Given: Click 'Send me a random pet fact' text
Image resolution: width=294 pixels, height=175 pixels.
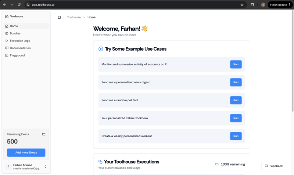Looking at the screenshot, I should [x=120, y=100].
